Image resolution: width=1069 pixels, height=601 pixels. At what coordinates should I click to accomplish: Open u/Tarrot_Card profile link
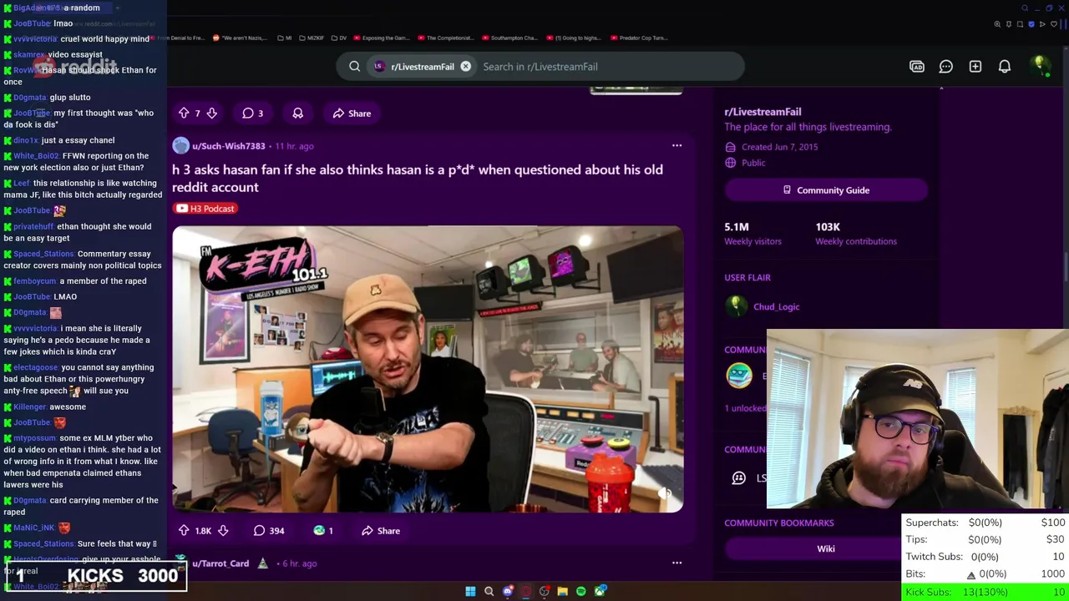tap(220, 563)
